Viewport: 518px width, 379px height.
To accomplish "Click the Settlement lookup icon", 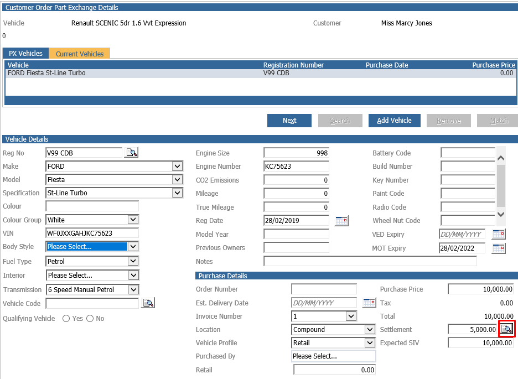I will tap(506, 329).
